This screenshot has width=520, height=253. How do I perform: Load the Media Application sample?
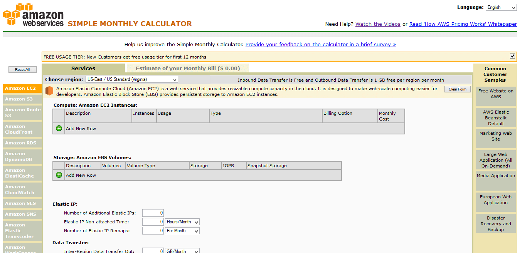496,181
